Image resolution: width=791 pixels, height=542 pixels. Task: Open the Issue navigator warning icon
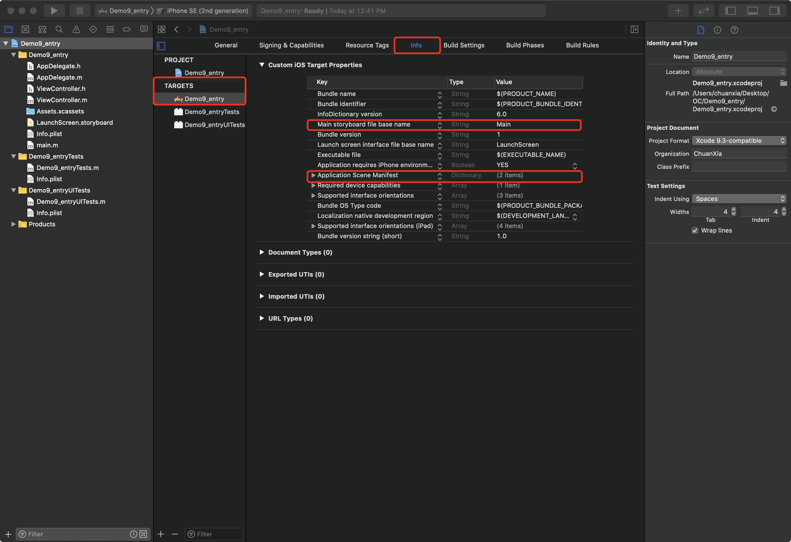76,30
